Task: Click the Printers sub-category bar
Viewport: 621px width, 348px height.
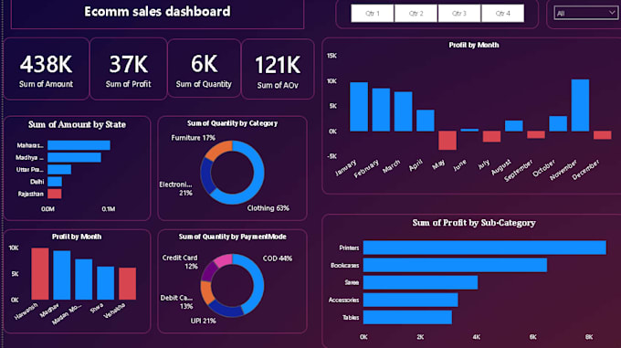Action: pyautogui.click(x=485, y=248)
